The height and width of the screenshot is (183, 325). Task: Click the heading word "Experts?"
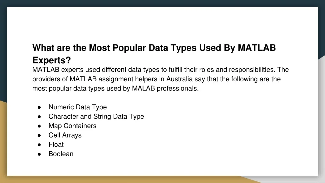(51, 60)
